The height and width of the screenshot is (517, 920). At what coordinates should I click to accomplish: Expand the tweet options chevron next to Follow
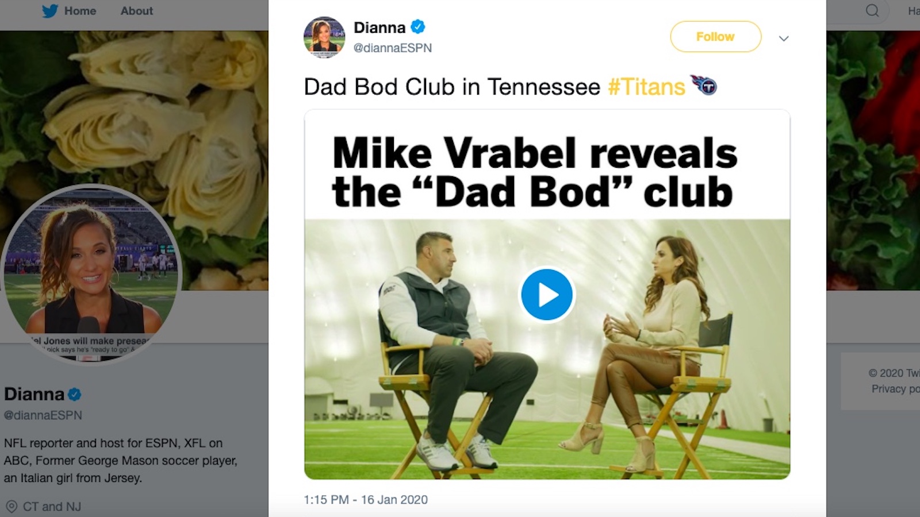coord(784,38)
